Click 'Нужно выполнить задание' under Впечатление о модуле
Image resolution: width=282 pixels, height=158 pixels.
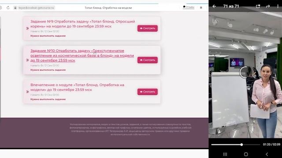click(x=48, y=99)
